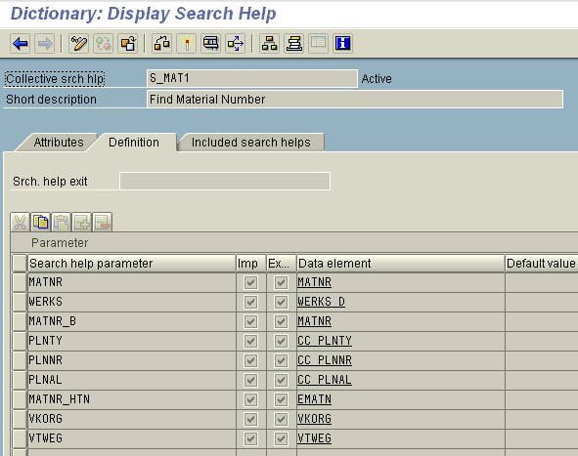Viewport: 578px width, 456px height.
Task: Click the MATNR_HTN parameter cell
Action: point(132,399)
